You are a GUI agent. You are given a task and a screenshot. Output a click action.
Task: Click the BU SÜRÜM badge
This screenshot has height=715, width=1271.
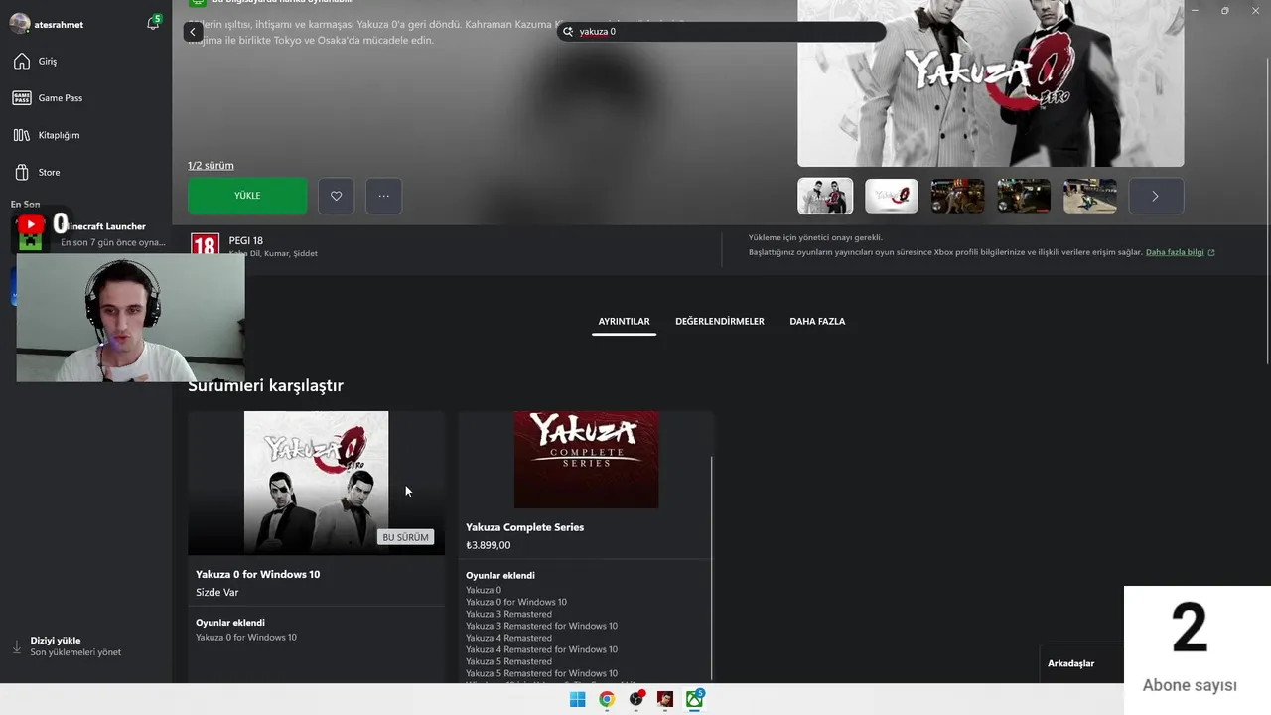(405, 537)
